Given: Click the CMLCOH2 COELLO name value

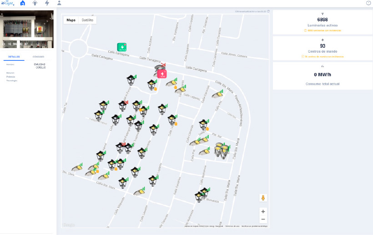Looking at the screenshot, I should tap(40, 66).
